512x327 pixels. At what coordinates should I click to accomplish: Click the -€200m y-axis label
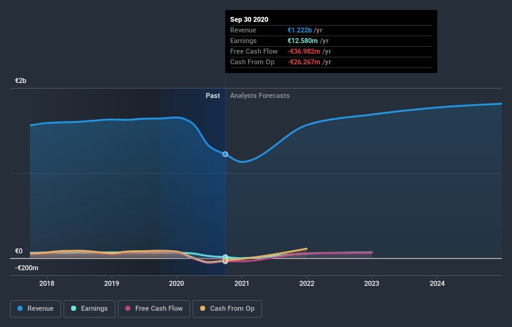click(26, 268)
